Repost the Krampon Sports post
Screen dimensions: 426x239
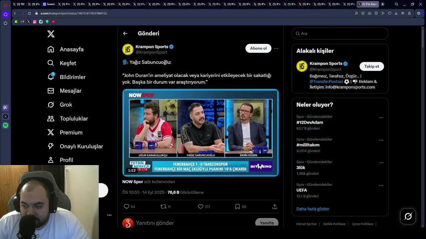point(163,206)
